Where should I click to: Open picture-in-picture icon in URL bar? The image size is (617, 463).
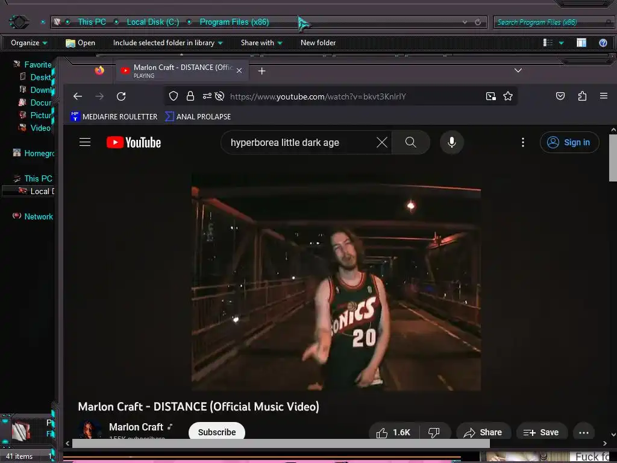tap(490, 96)
